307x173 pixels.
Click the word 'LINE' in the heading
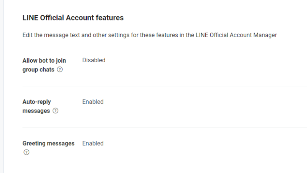coord(30,18)
